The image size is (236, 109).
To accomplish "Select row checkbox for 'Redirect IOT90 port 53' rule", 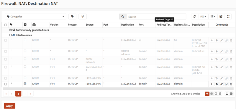I will click(x=6, y=40).
